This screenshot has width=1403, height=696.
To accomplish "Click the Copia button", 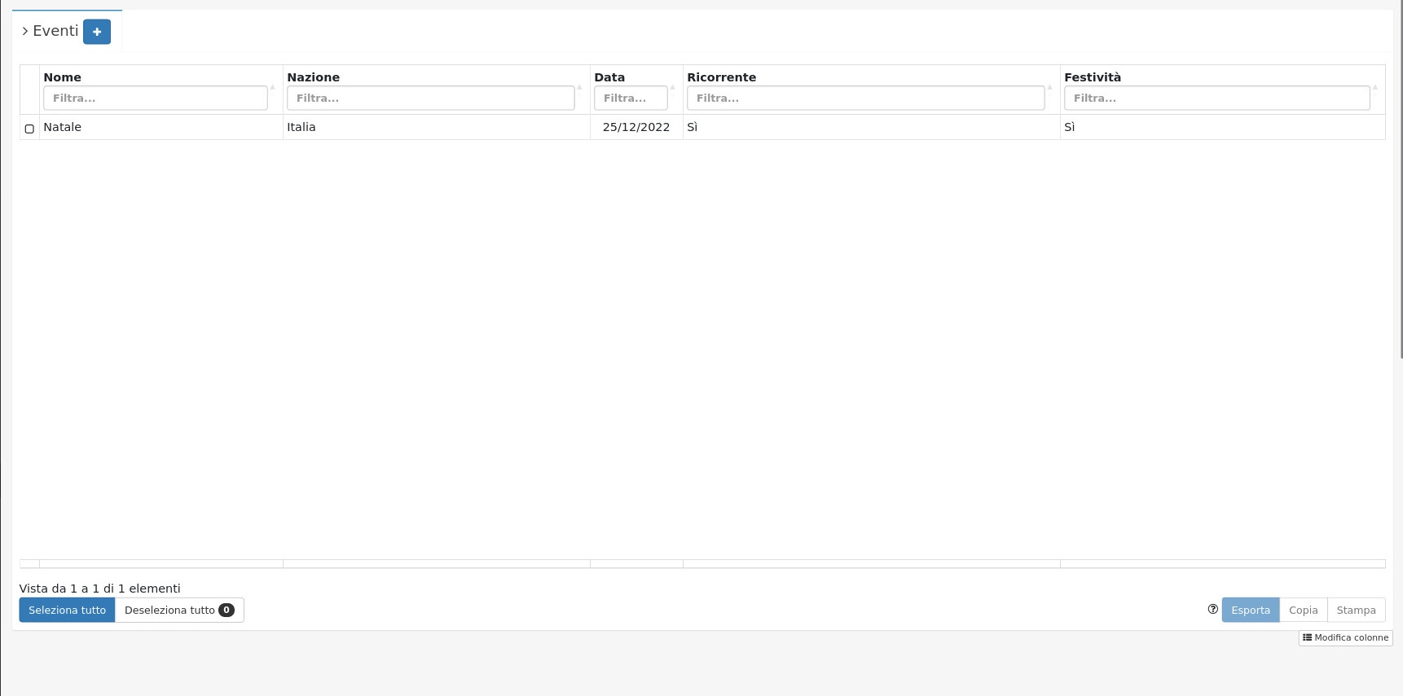I will (x=1303, y=610).
